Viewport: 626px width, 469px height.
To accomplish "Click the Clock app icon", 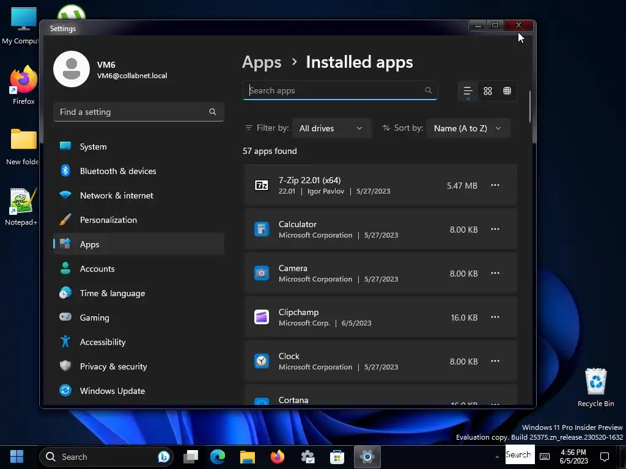I will (262, 361).
